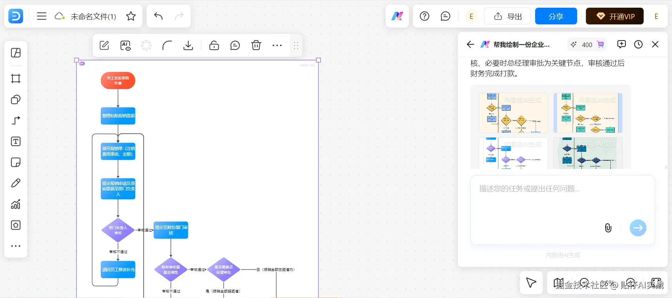Attach a file with paperclip icon
672x298 pixels.
[608, 228]
